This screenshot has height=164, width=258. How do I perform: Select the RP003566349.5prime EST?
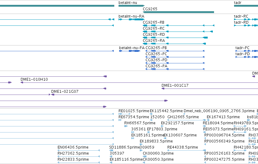205,144
